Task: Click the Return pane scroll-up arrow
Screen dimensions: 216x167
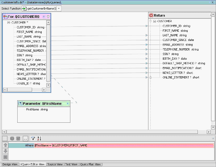Action: click(213, 14)
